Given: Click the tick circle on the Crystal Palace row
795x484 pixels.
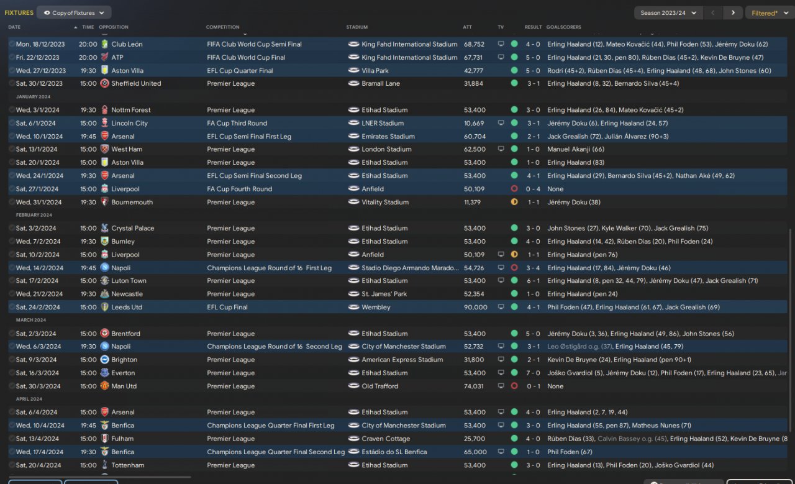Looking at the screenshot, I should tap(11, 228).
